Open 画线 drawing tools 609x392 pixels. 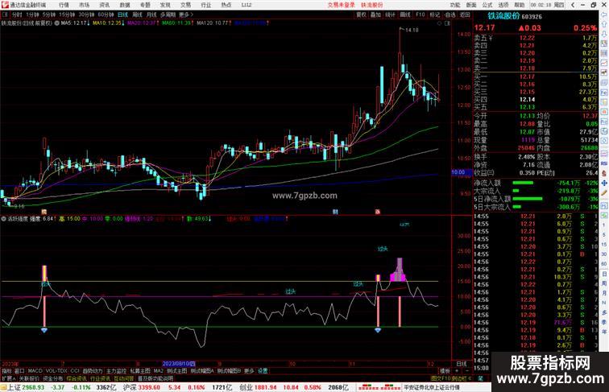click(x=405, y=14)
